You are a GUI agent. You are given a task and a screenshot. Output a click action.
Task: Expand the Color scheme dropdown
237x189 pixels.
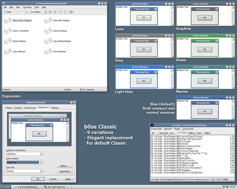pos(41,162)
